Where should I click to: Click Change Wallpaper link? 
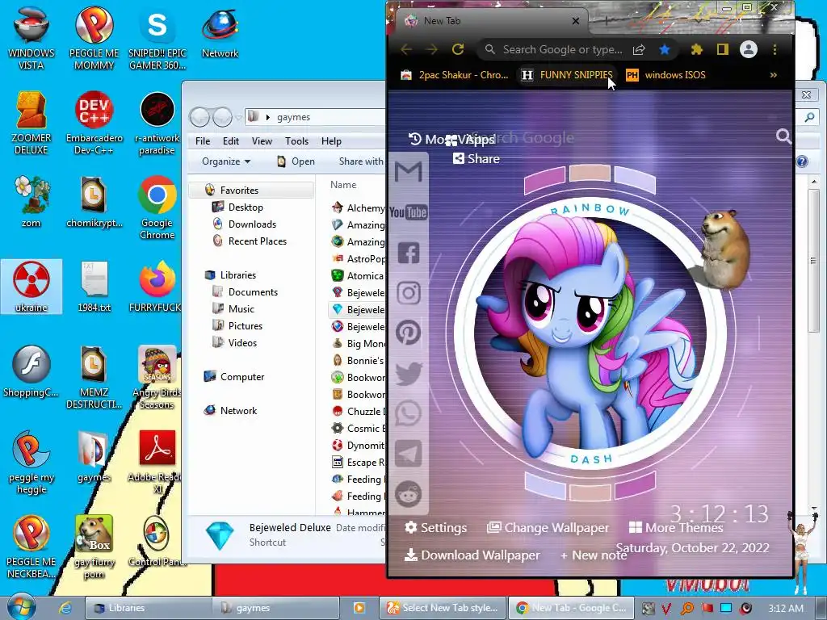click(x=548, y=527)
